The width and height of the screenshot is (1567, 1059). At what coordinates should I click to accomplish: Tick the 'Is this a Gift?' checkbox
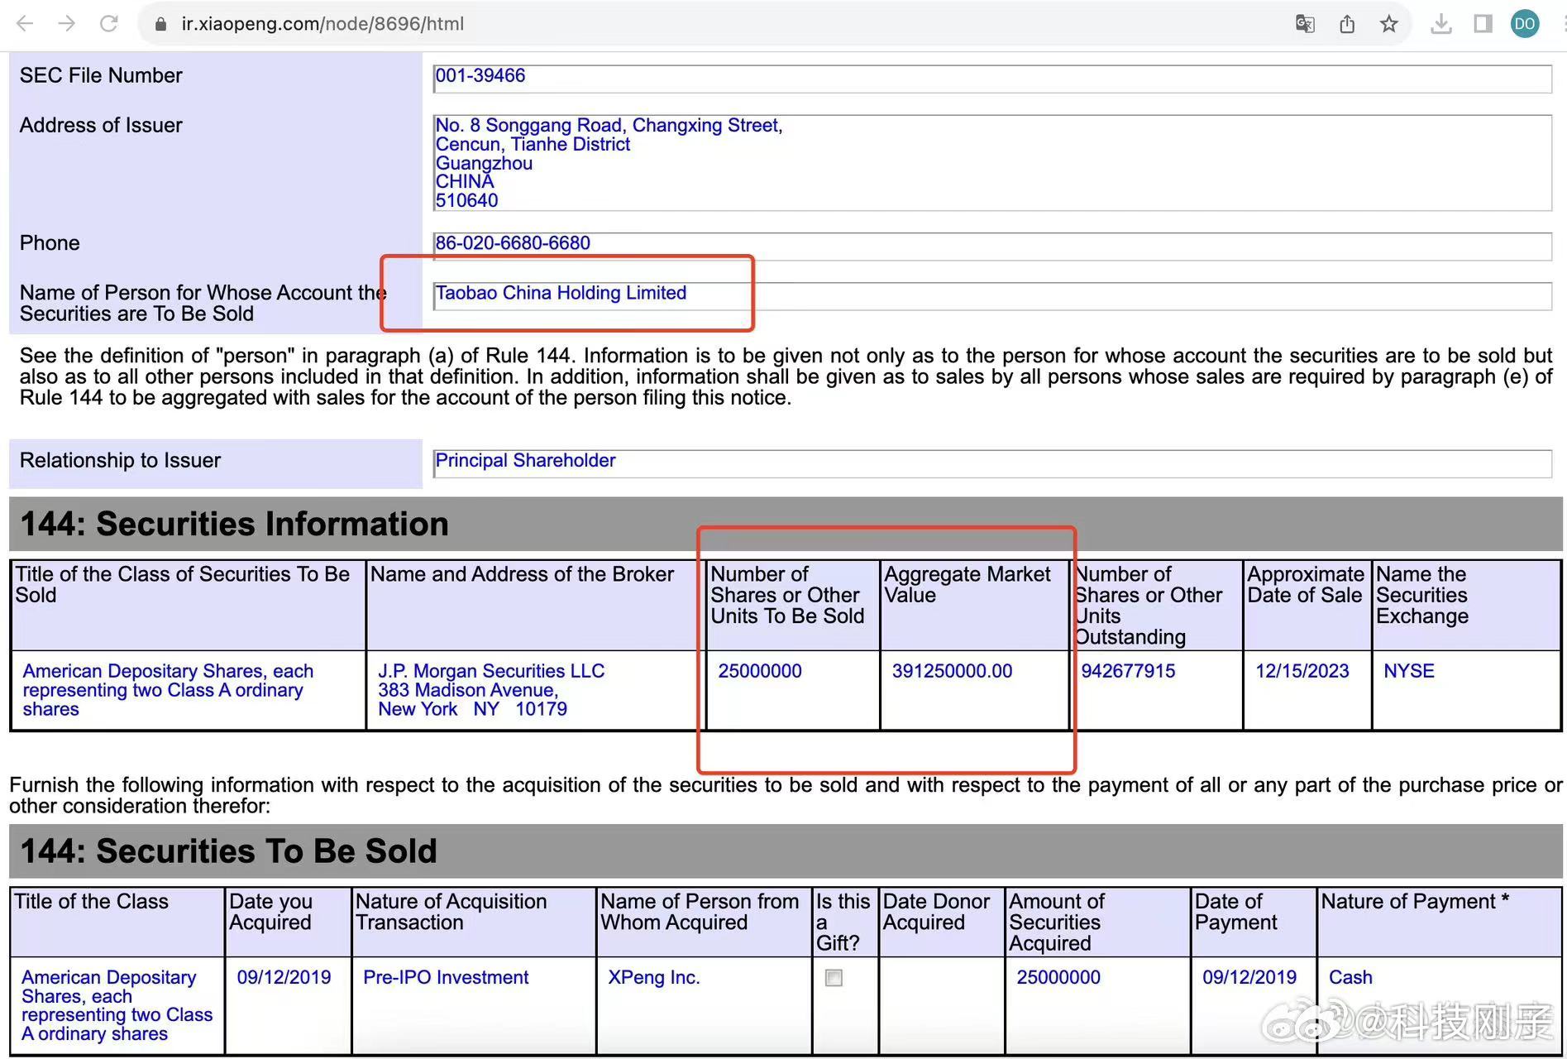click(834, 978)
